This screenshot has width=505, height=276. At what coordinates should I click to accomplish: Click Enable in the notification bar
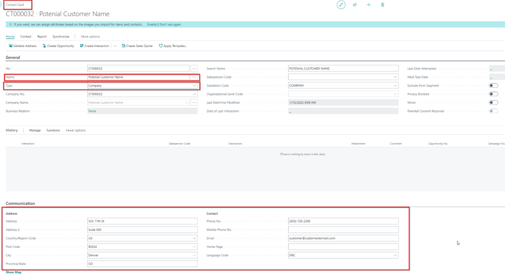[x=152, y=24]
